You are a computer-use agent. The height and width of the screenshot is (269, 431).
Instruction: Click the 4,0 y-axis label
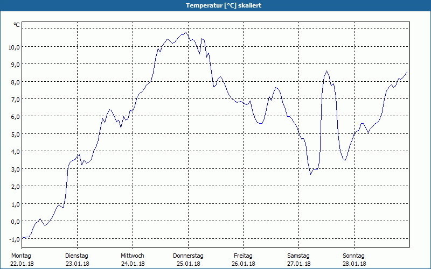pos(16,152)
